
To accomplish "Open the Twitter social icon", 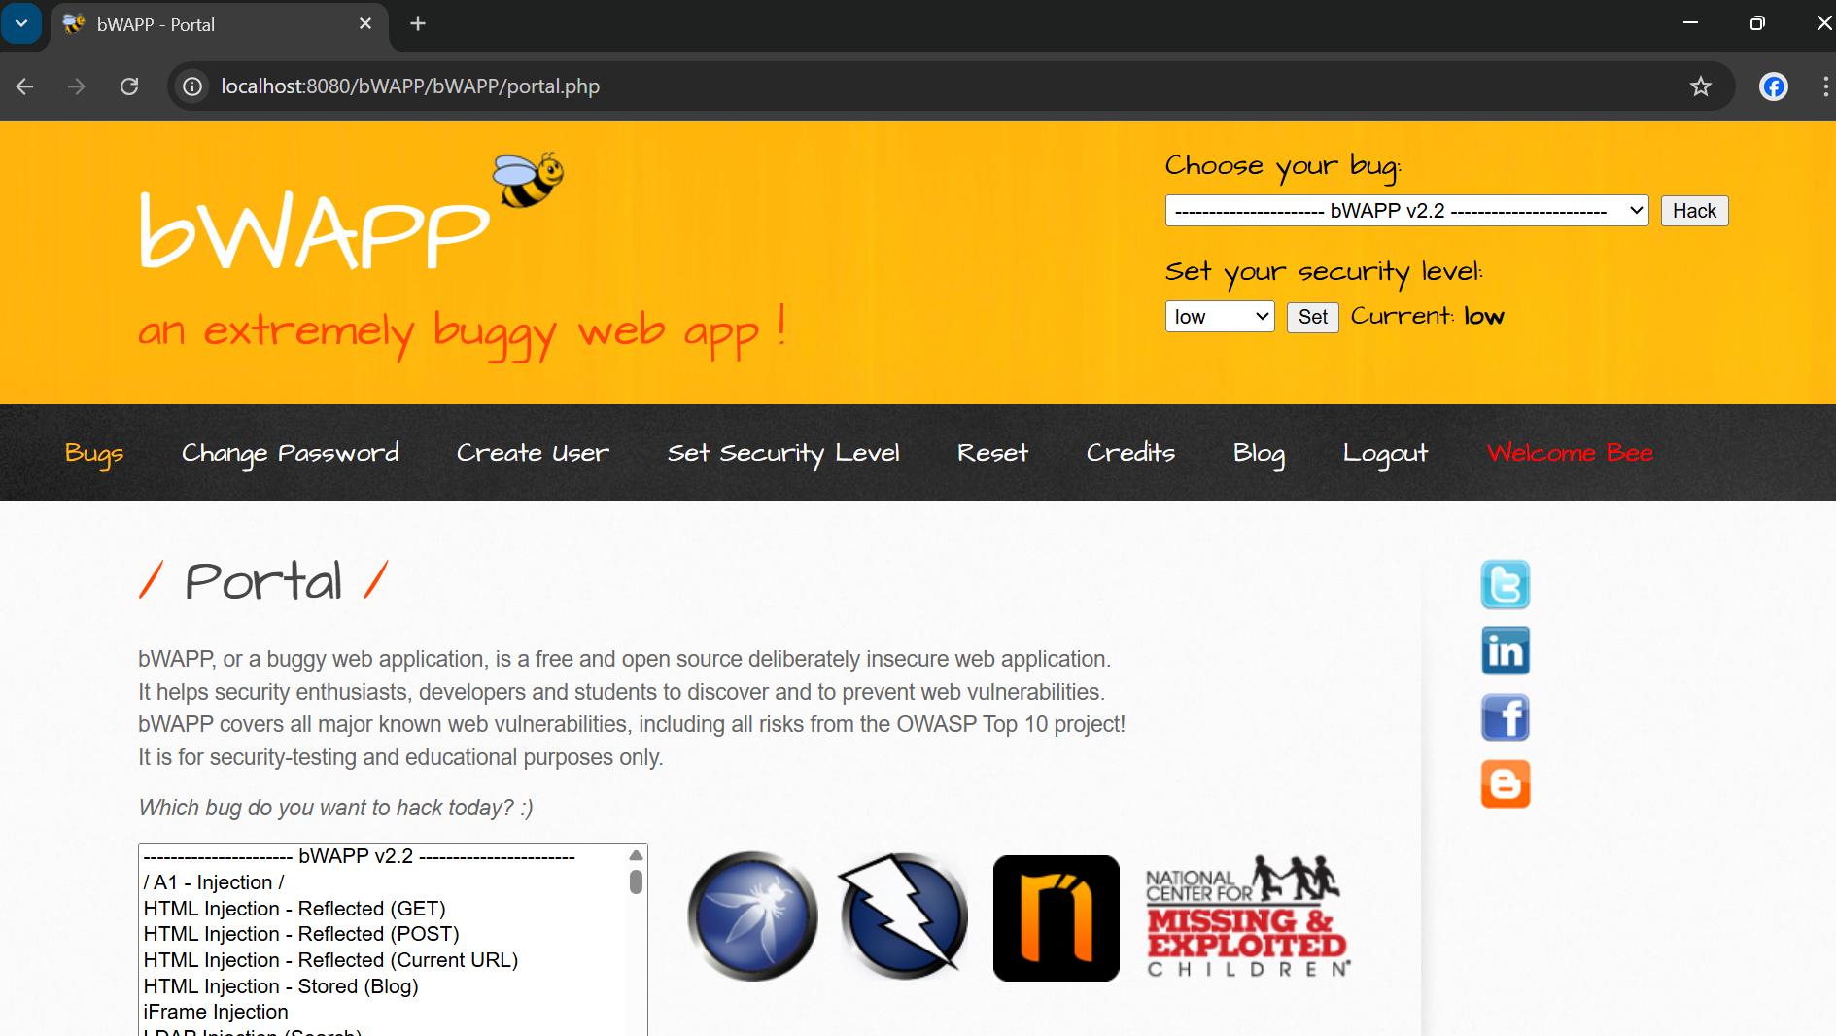I will [1505, 585].
